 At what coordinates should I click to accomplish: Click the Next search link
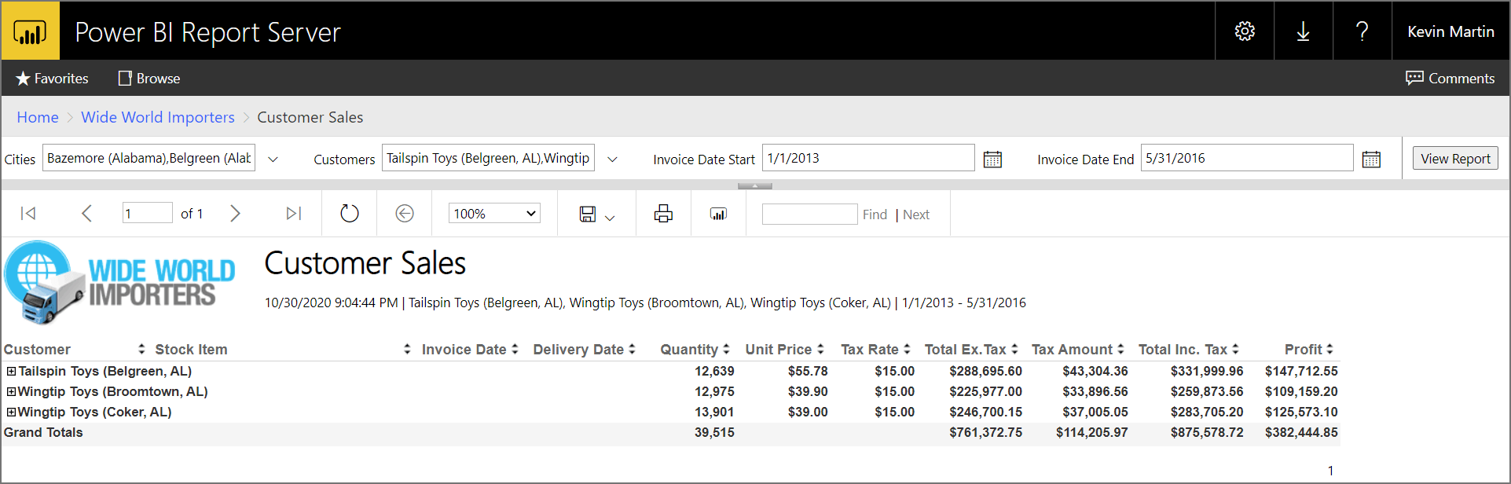(916, 214)
